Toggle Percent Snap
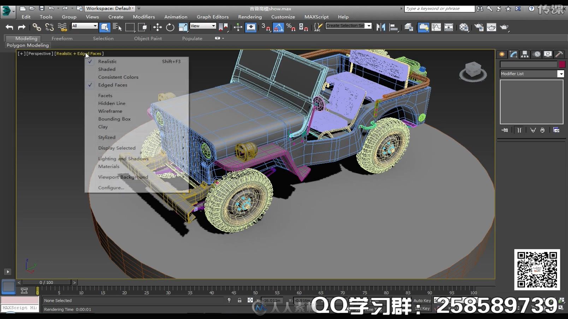This screenshot has height=319, width=568. [x=291, y=27]
